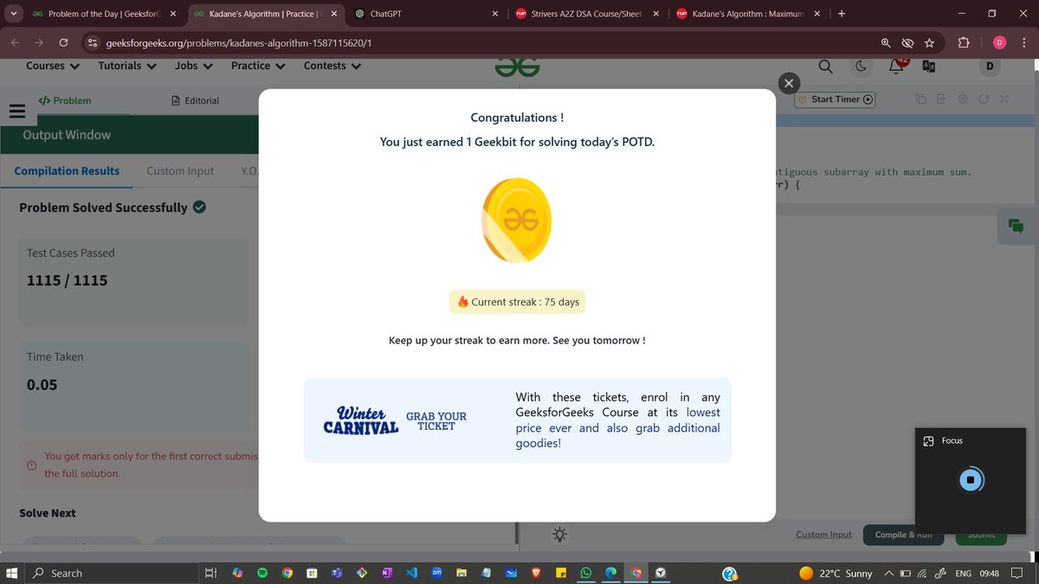Start the problem timer
This screenshot has width=1039, height=584.
pyautogui.click(x=835, y=99)
